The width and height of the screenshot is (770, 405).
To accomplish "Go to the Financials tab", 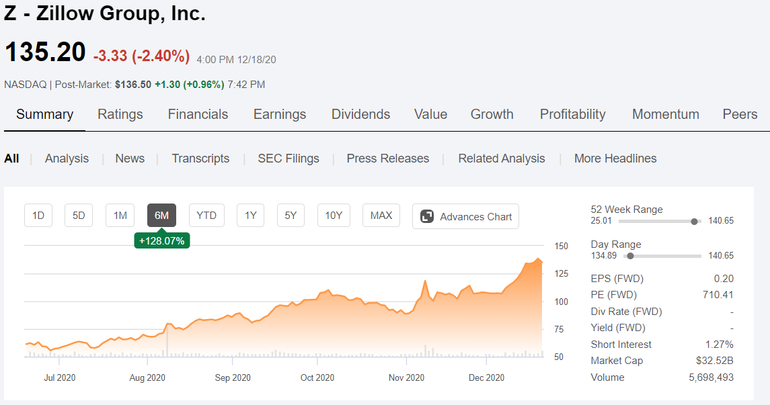I will pos(198,114).
